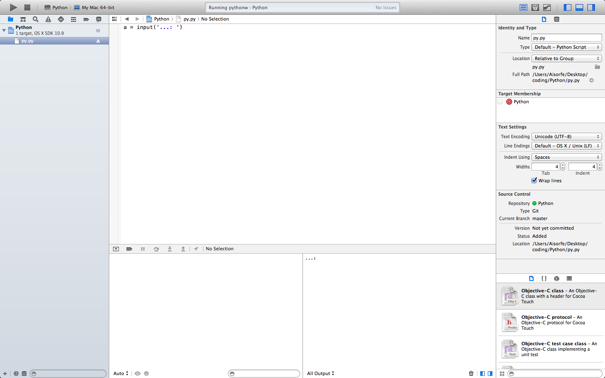
Task: Open the My Mac 64-bit destination menu
Action: click(94, 8)
